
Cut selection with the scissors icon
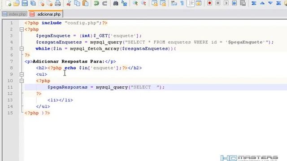(69, 3)
